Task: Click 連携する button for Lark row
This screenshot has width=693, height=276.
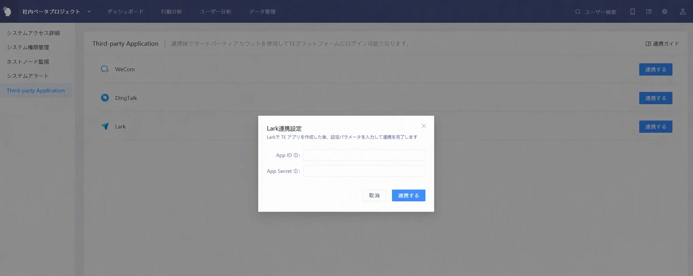Action: coord(655,127)
